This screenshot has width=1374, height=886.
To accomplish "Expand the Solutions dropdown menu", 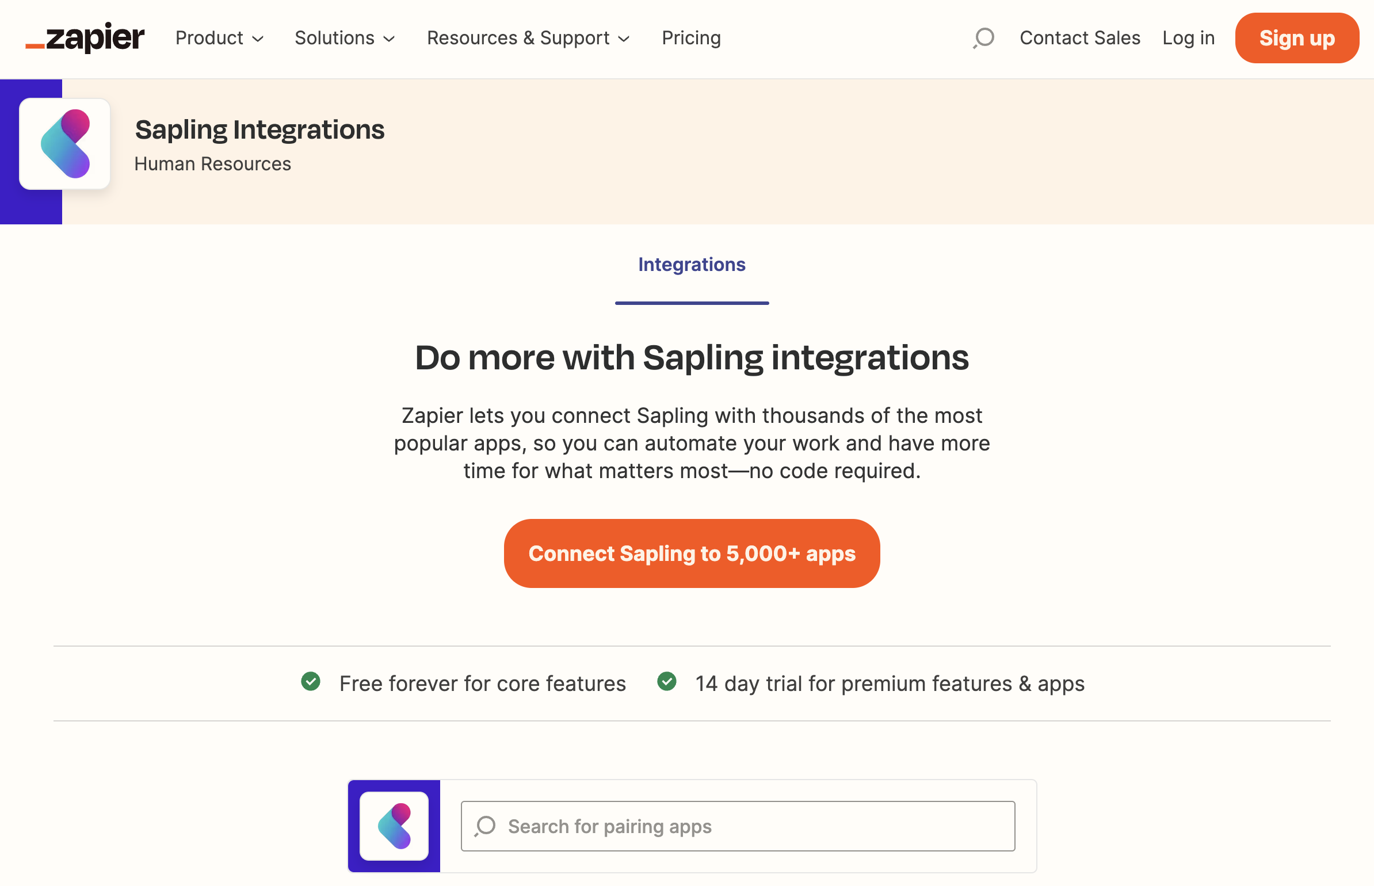I will pyautogui.click(x=344, y=38).
